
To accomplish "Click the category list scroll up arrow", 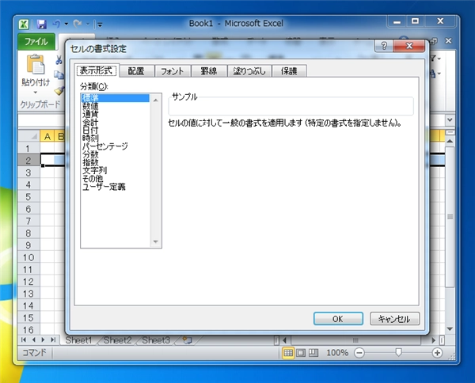I will click(x=156, y=100).
